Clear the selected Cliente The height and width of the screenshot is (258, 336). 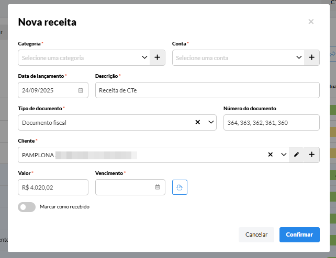[x=271, y=155]
